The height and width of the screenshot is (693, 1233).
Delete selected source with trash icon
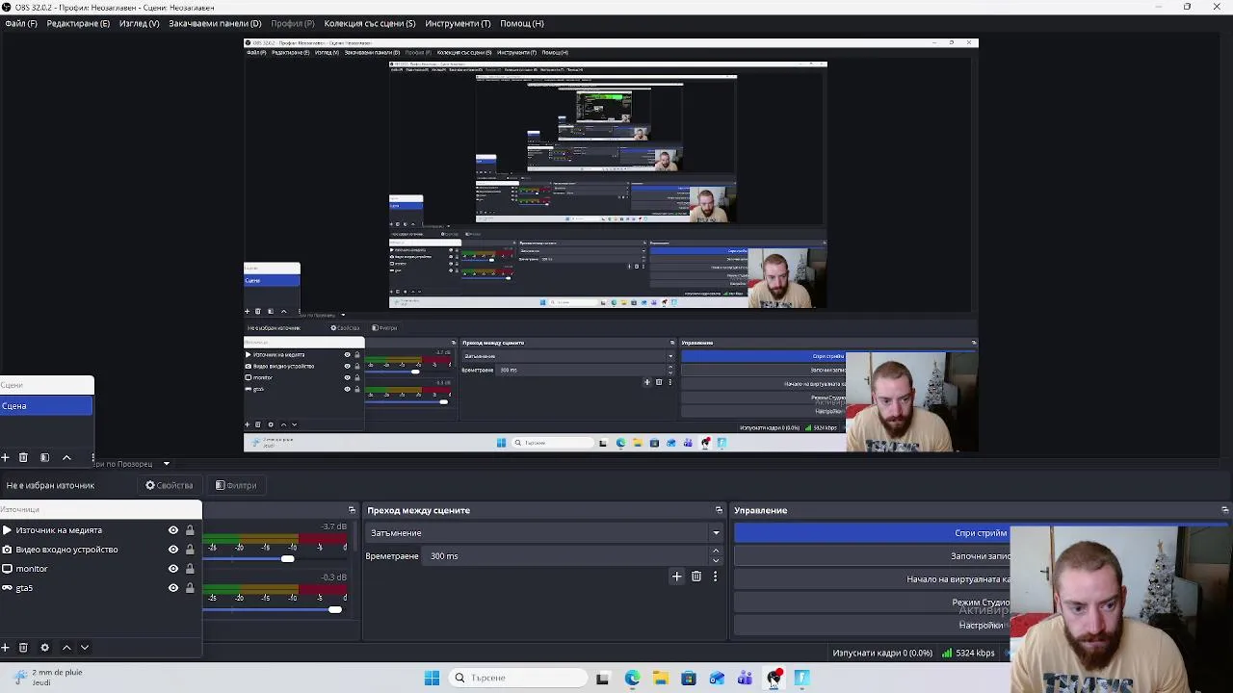(x=23, y=648)
